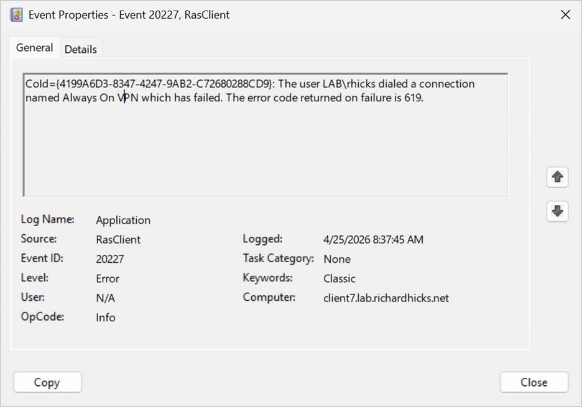
Task: Click the User value N/A
Action: (105, 298)
